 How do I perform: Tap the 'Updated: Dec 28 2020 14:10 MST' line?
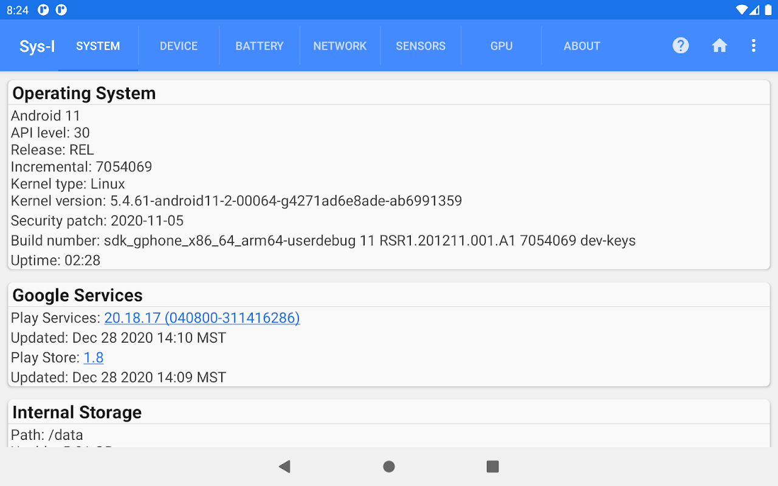coord(119,338)
